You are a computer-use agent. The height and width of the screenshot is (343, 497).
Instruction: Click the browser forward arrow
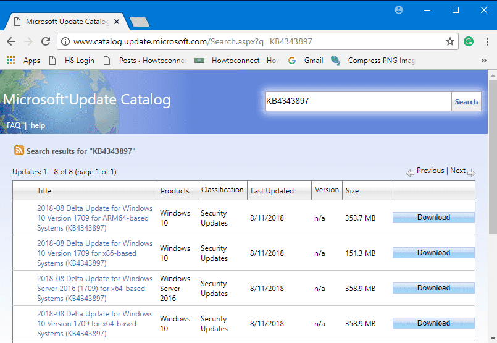[28, 41]
